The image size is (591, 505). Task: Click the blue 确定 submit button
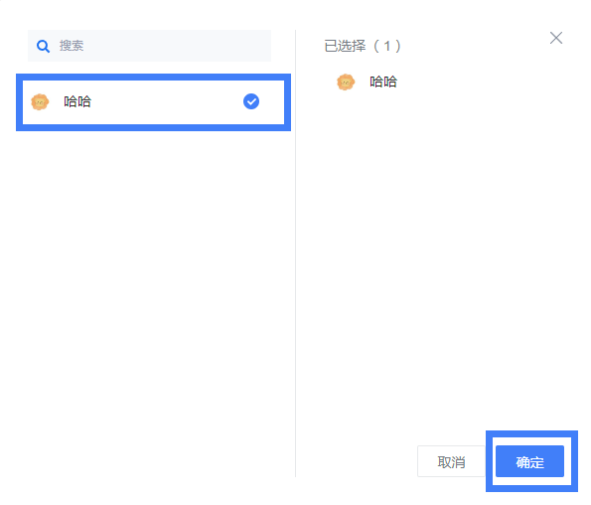[529, 461]
